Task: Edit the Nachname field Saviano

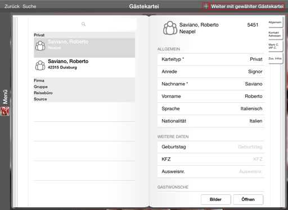Action: coord(211,84)
